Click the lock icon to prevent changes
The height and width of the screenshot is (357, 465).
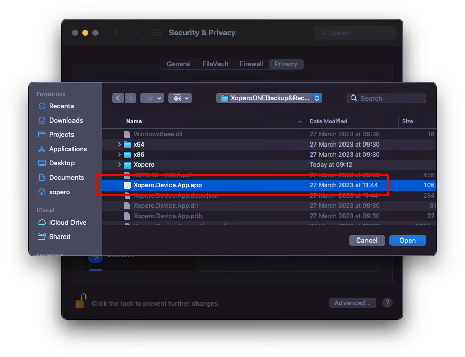pyautogui.click(x=80, y=301)
